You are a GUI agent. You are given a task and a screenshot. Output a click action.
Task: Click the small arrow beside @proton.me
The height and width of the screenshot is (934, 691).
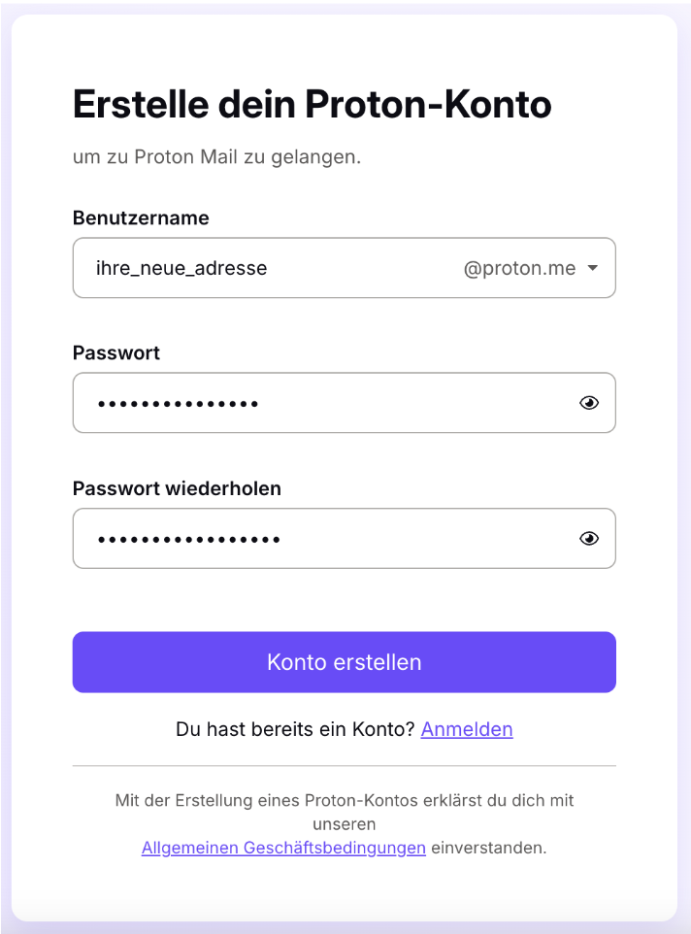pyautogui.click(x=593, y=268)
